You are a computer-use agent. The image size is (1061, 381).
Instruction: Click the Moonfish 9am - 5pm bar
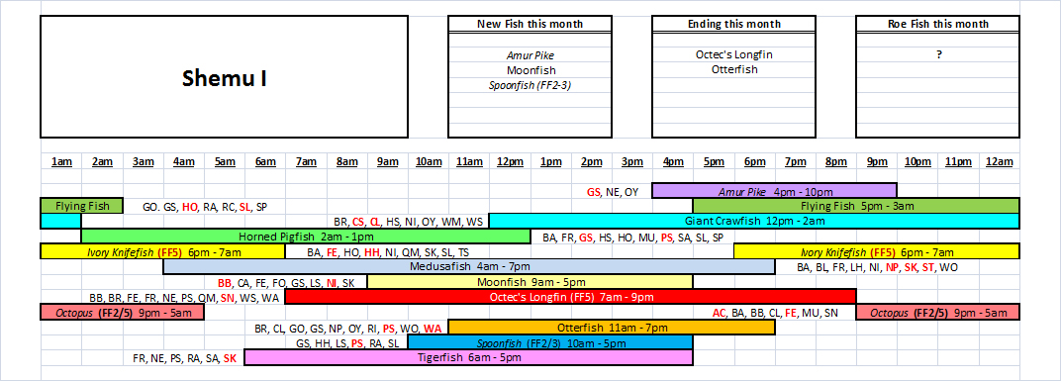[530, 281]
